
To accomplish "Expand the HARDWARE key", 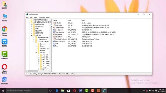I will click(x=31, y=26).
